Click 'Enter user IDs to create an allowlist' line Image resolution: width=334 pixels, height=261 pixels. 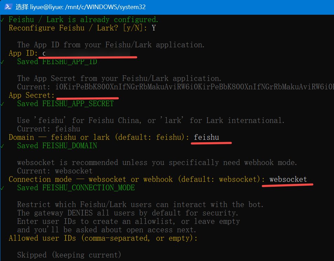tap(129, 221)
